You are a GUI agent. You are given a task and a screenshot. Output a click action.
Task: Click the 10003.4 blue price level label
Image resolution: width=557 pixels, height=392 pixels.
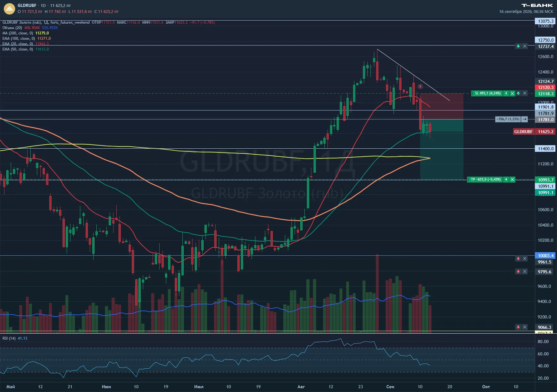coord(546,256)
